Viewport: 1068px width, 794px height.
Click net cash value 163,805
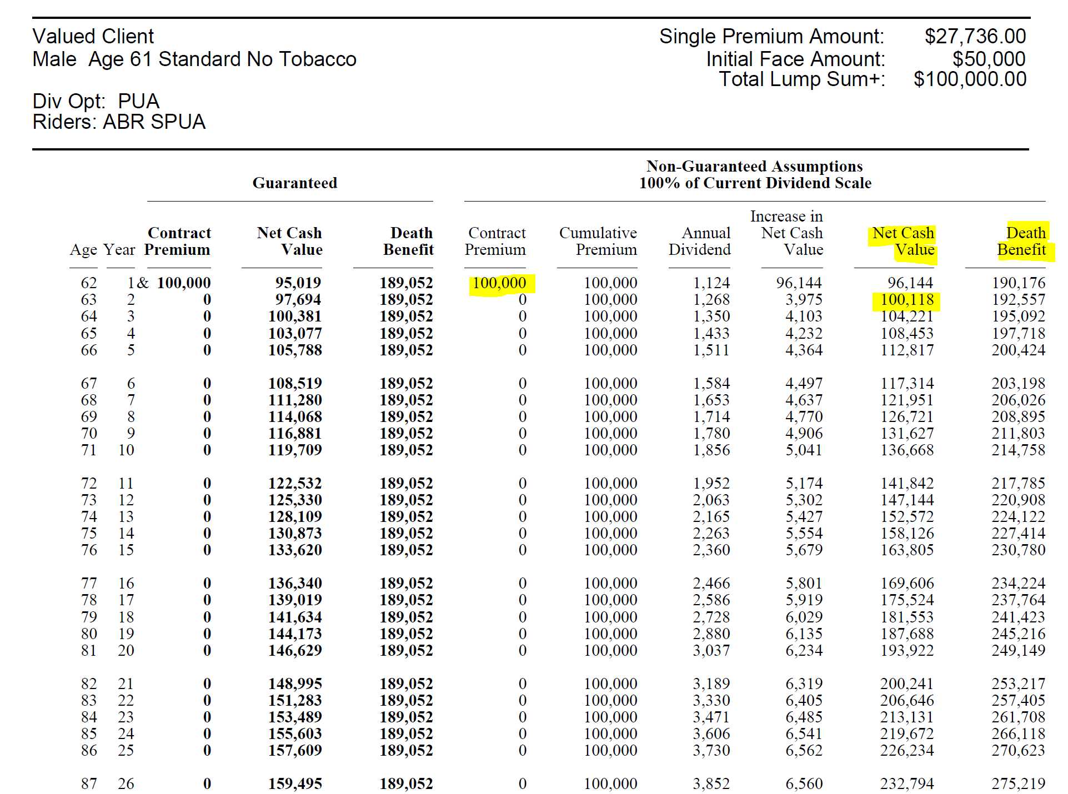point(907,550)
